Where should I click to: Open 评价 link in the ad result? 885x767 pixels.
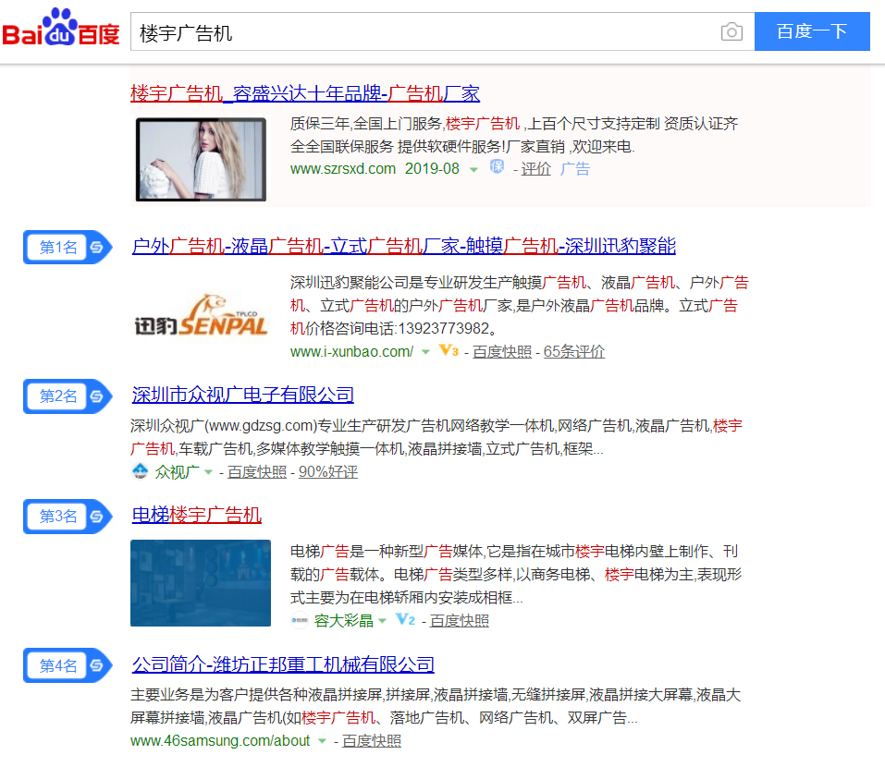(x=535, y=168)
